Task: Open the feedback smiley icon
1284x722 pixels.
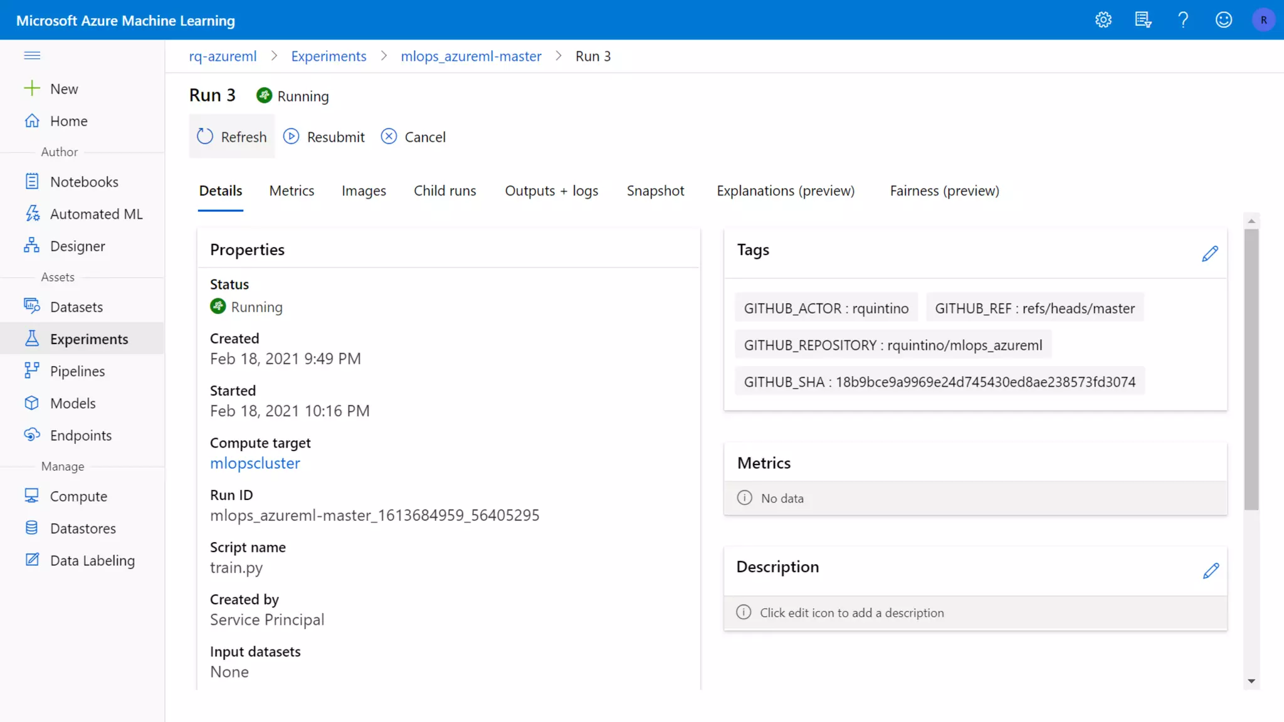Action: (x=1223, y=20)
